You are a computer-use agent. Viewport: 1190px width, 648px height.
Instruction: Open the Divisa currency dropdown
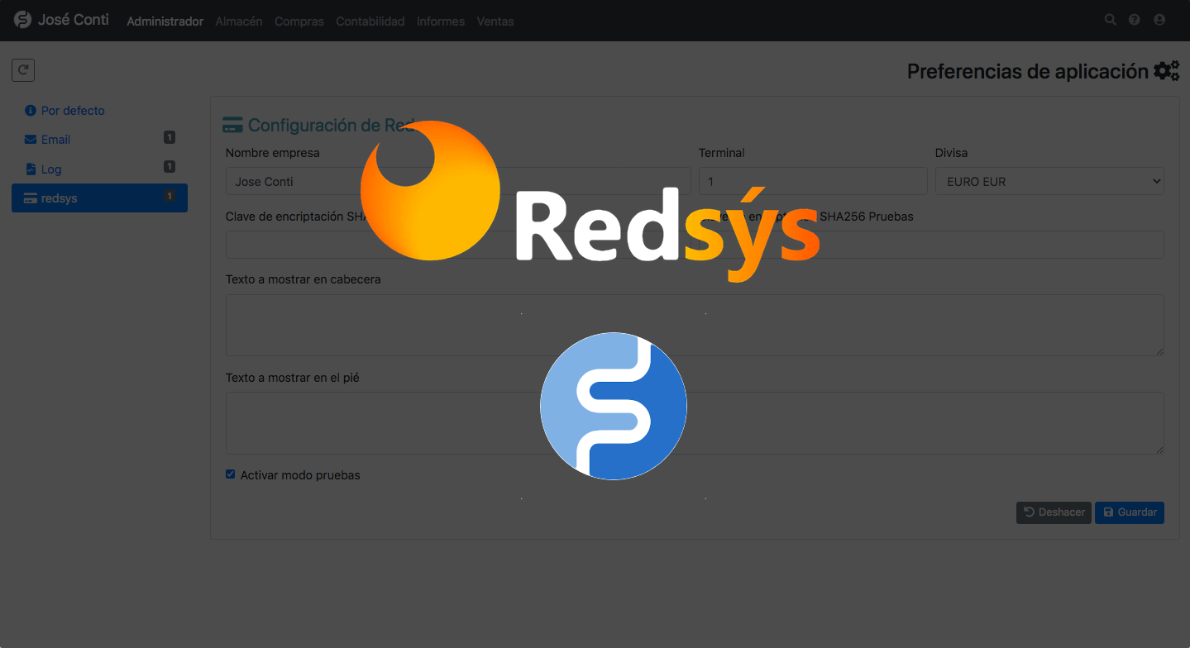pyautogui.click(x=1049, y=181)
